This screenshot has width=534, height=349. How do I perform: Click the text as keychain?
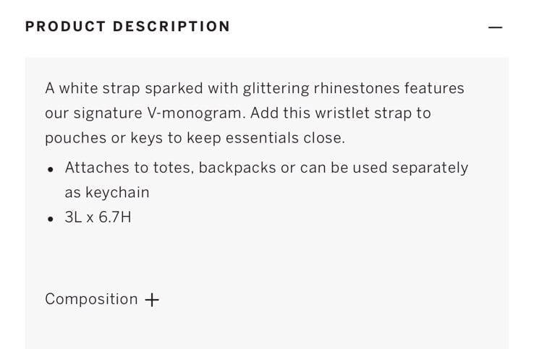click(107, 192)
